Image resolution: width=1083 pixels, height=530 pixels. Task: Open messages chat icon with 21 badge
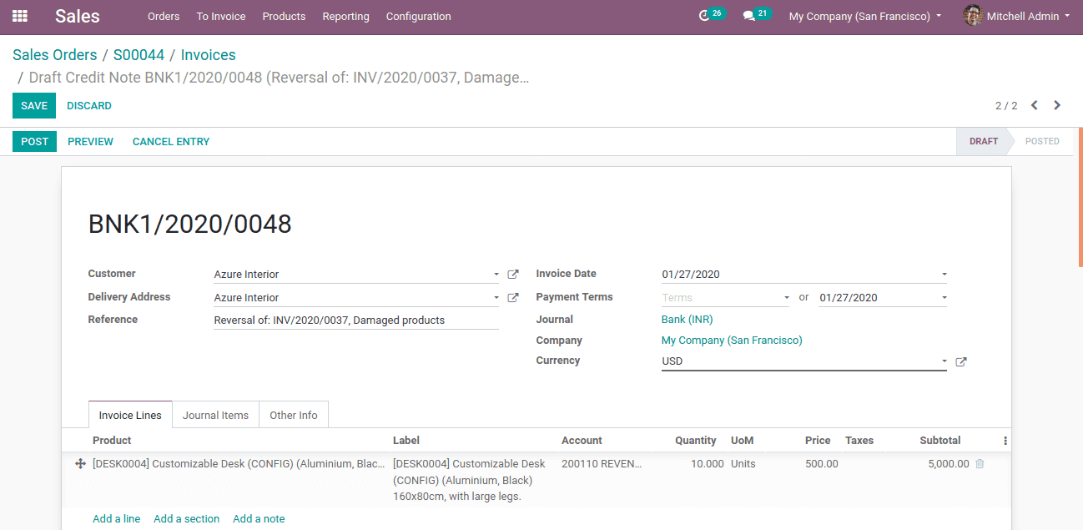click(749, 16)
